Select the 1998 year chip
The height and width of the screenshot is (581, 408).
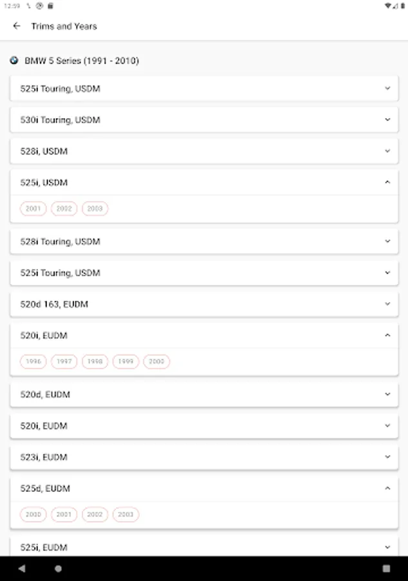point(95,362)
